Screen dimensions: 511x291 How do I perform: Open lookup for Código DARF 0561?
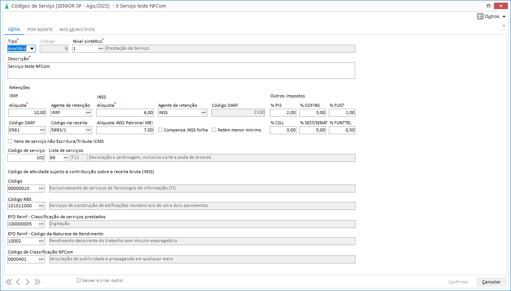click(42, 130)
